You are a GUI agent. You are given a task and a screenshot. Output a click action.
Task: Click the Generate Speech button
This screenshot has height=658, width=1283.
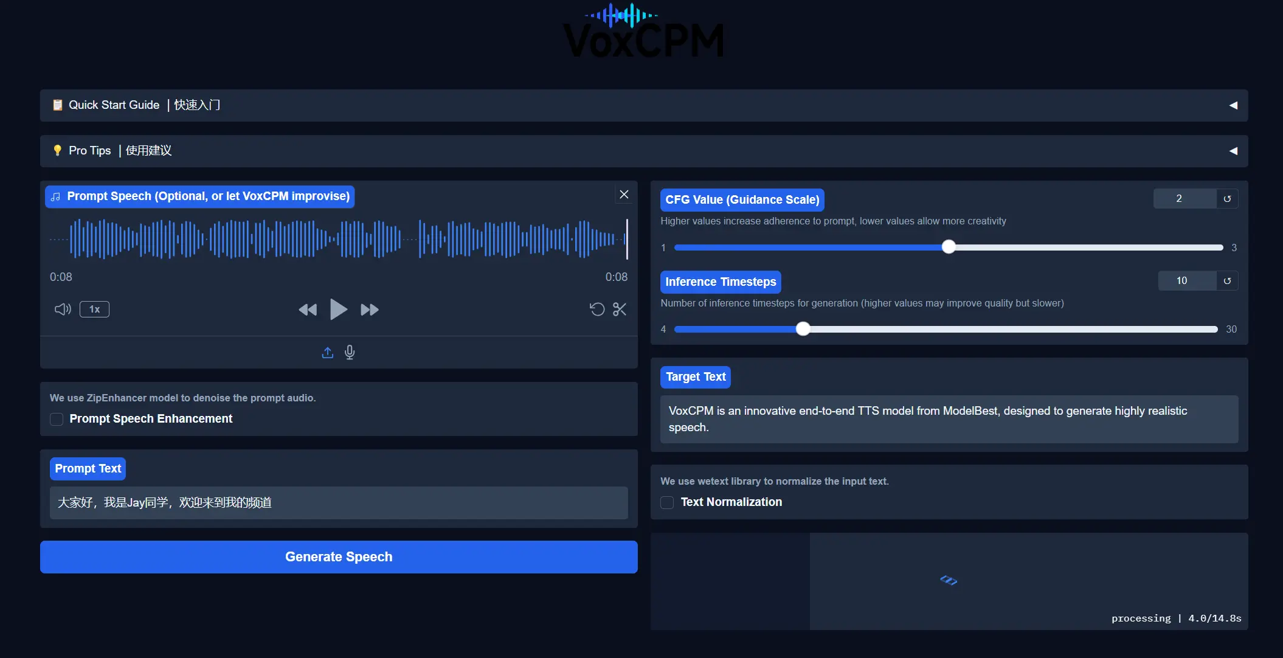(x=339, y=557)
